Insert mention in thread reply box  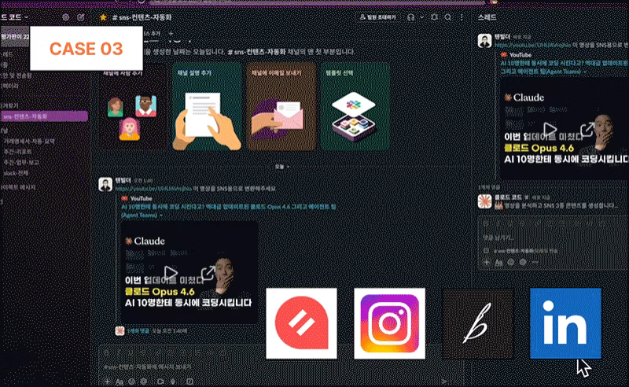click(x=523, y=262)
